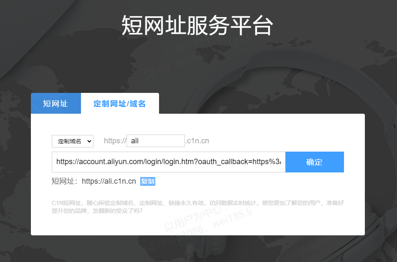Viewport: 397px width, 262px height.
Task: Click the custom subdomain field containing ali
Action: [155, 141]
